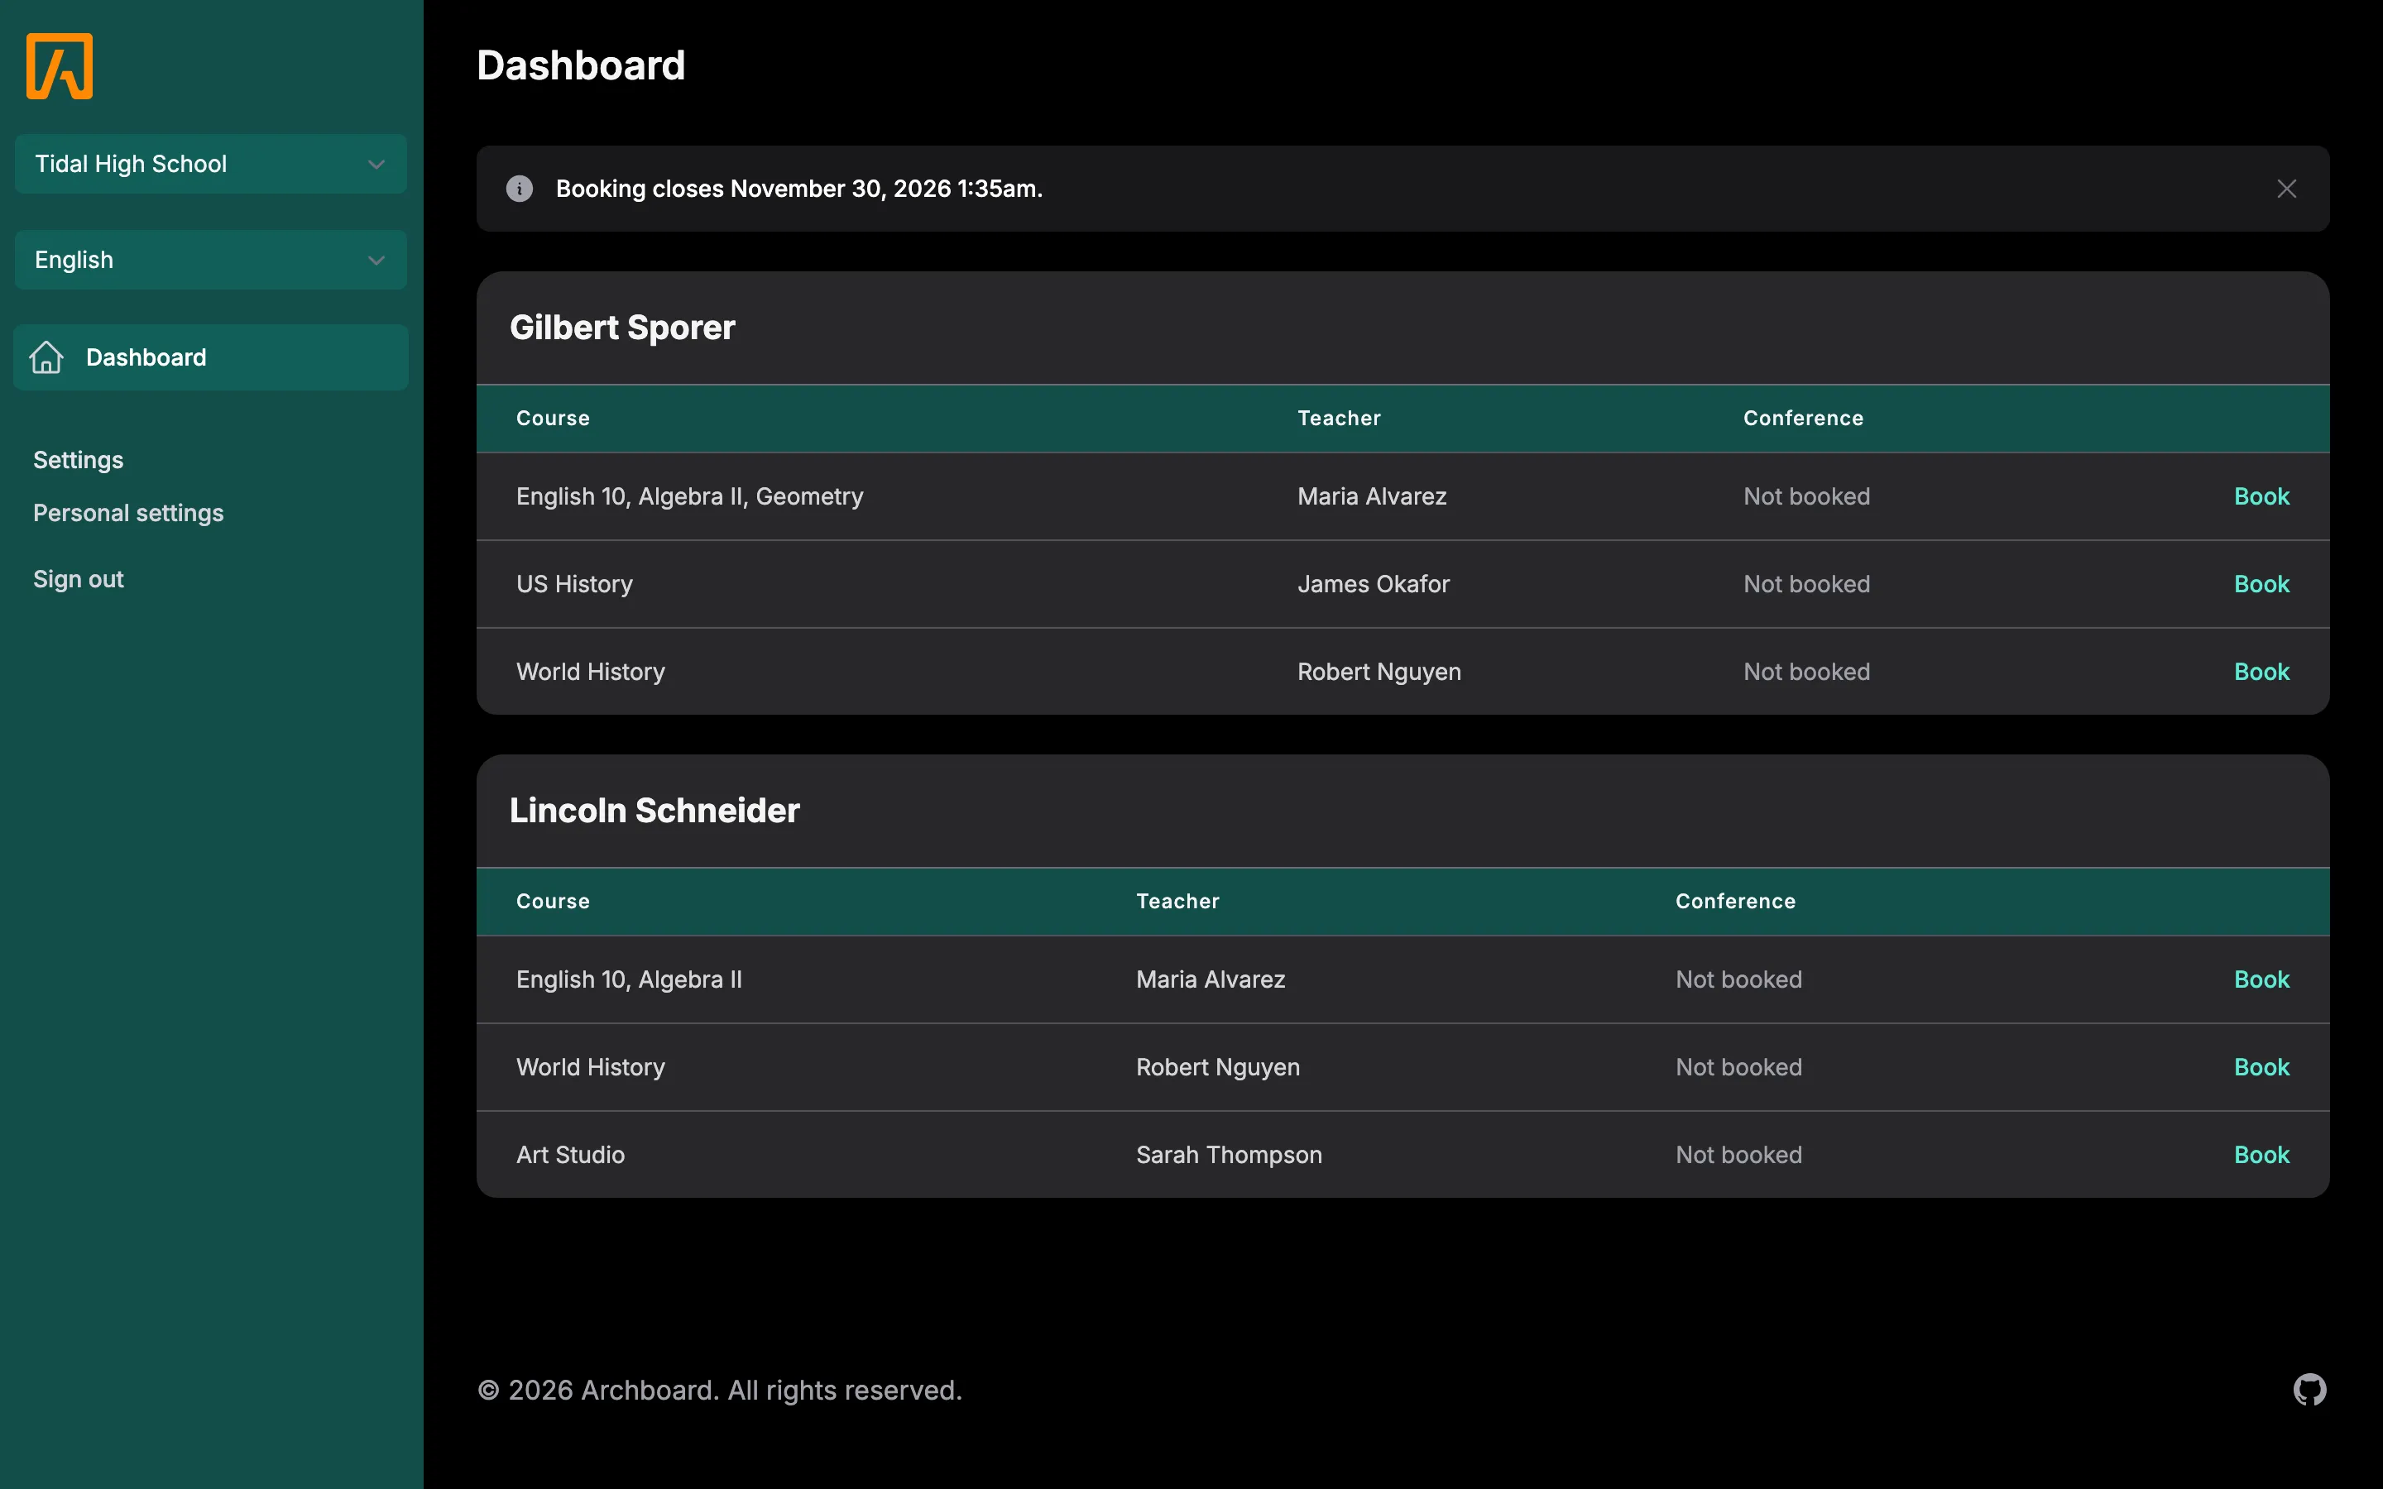Book Robert Nguyen for Lincoln Schneider
Image resolution: width=2383 pixels, height=1489 pixels.
[x=2261, y=1066]
